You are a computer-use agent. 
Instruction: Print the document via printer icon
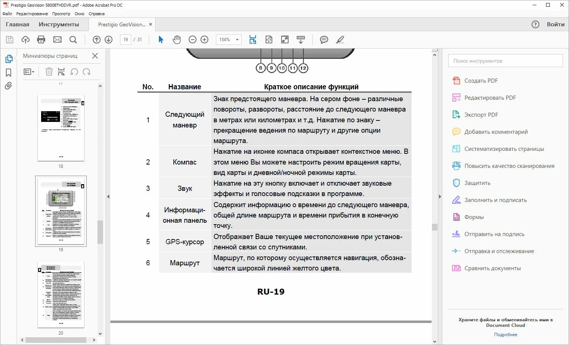tap(41, 40)
